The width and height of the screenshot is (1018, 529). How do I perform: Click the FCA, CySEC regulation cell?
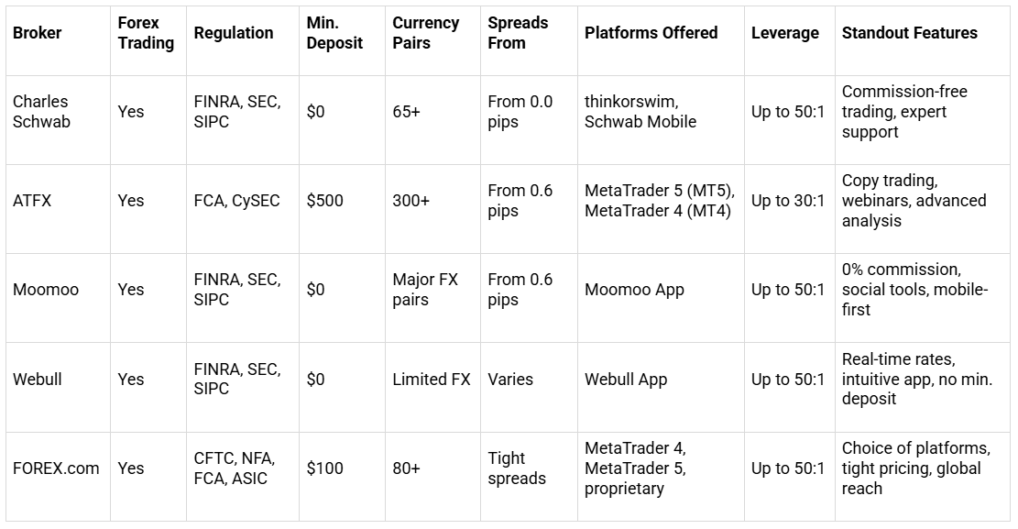tap(236, 201)
